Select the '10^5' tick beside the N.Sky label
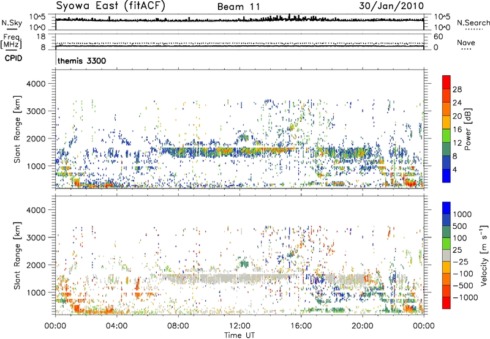 point(37,17)
